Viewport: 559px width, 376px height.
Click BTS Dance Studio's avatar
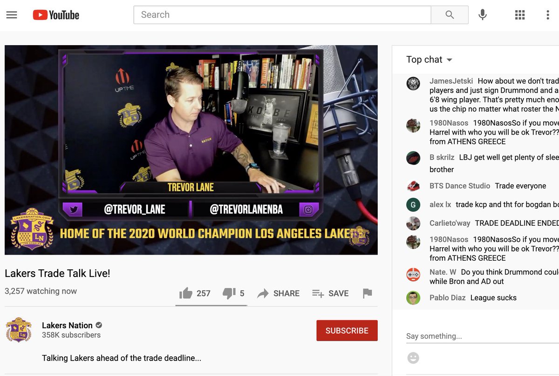click(x=413, y=186)
